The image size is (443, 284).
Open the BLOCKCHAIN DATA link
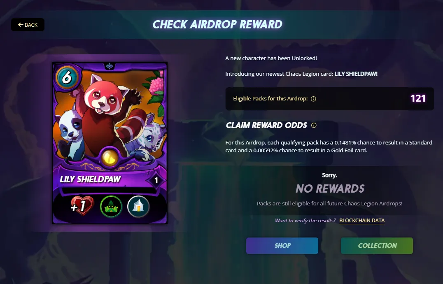362,221
